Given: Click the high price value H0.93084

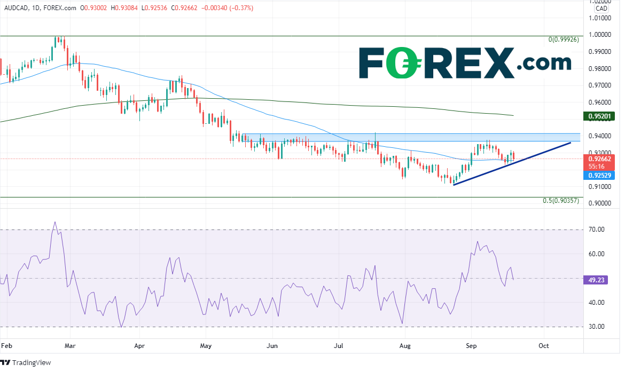Looking at the screenshot, I should 123,8.
